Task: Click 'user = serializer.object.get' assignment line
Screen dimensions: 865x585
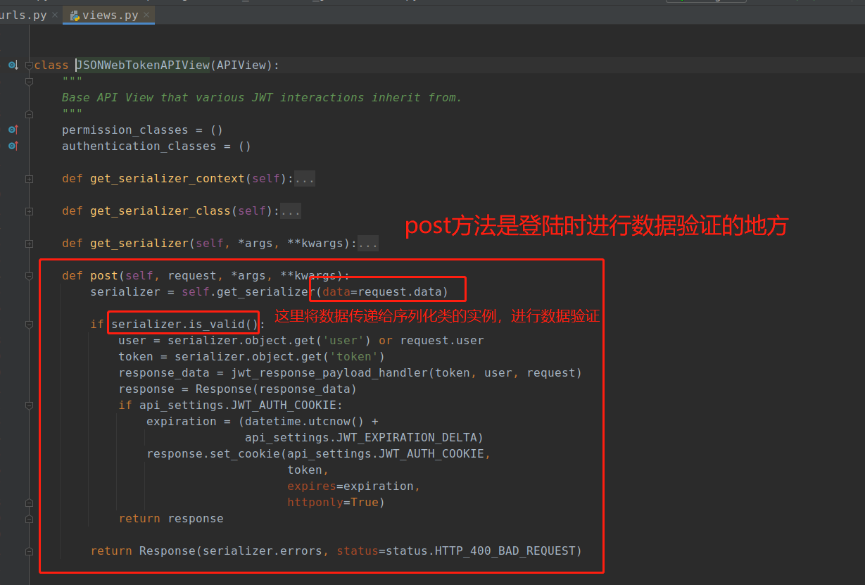Action: coord(301,341)
